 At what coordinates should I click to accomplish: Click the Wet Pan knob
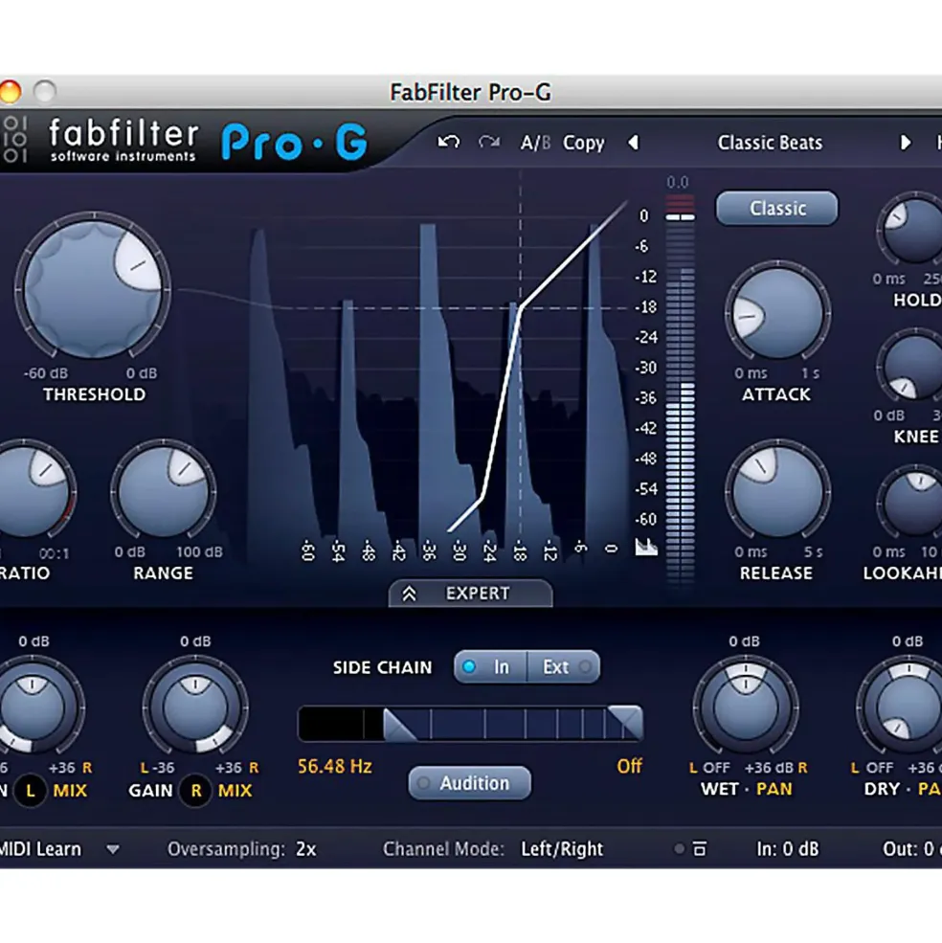click(746, 707)
